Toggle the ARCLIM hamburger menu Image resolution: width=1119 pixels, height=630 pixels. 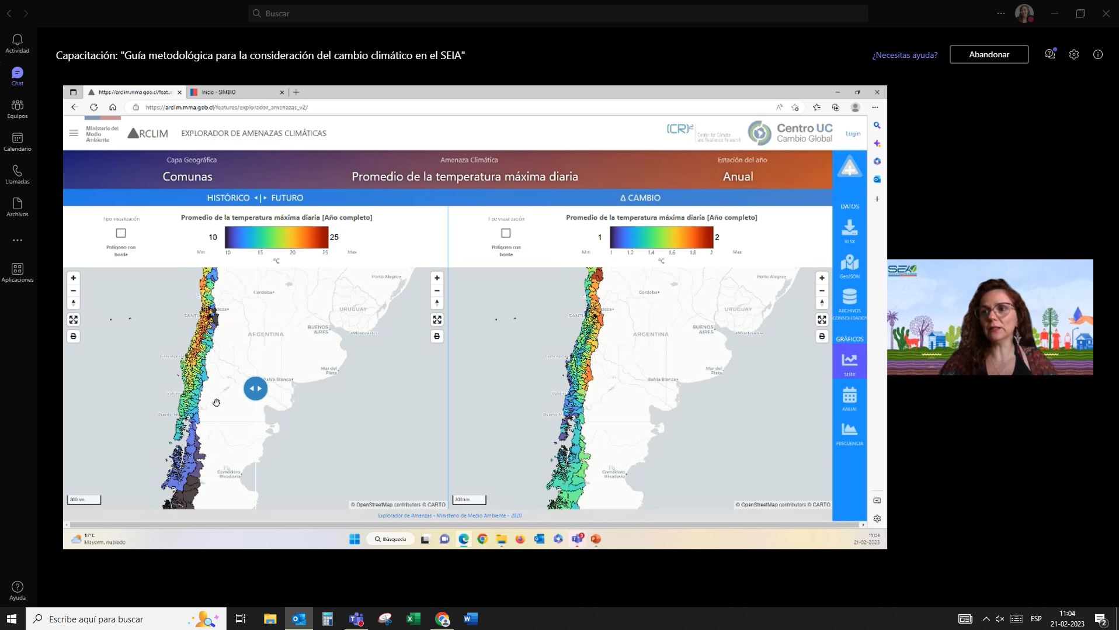coord(74,133)
